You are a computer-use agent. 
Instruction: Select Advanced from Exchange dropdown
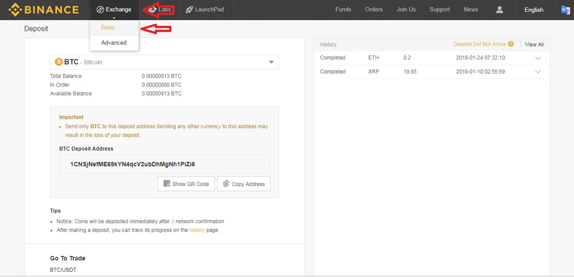(114, 43)
